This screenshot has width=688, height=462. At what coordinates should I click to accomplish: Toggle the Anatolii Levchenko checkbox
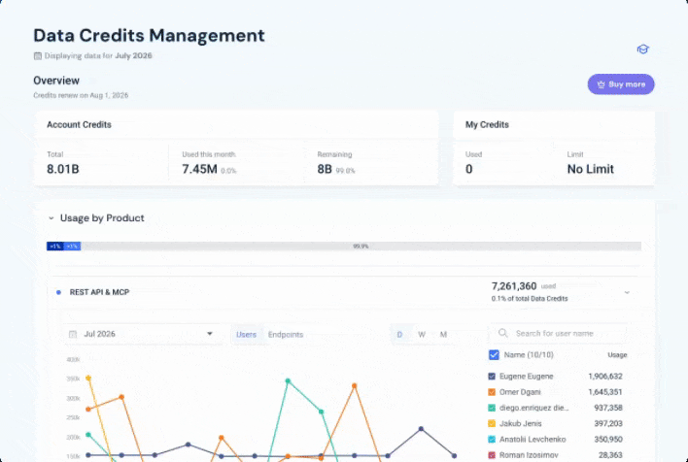pos(492,440)
